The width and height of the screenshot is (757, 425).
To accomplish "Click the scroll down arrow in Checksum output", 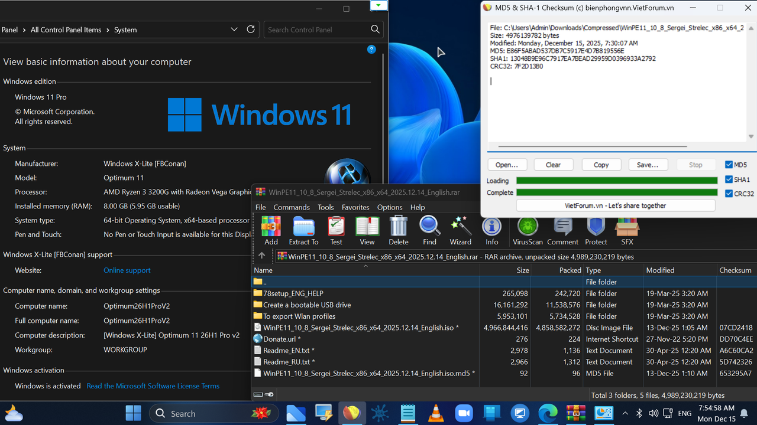I will pyautogui.click(x=752, y=136).
